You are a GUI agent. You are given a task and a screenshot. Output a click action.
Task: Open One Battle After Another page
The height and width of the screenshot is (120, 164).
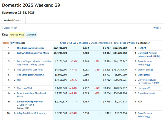pos(30,48)
